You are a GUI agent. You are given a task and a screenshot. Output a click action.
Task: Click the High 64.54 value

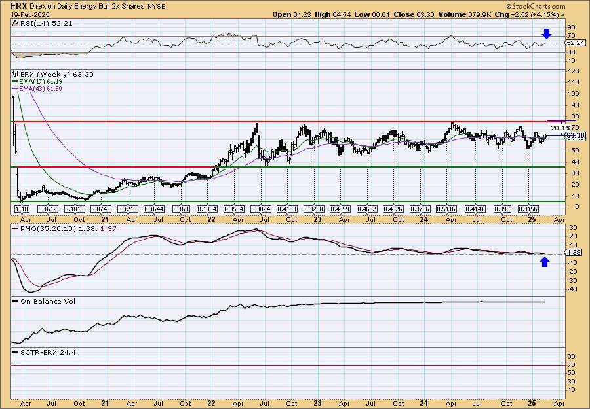333,14
